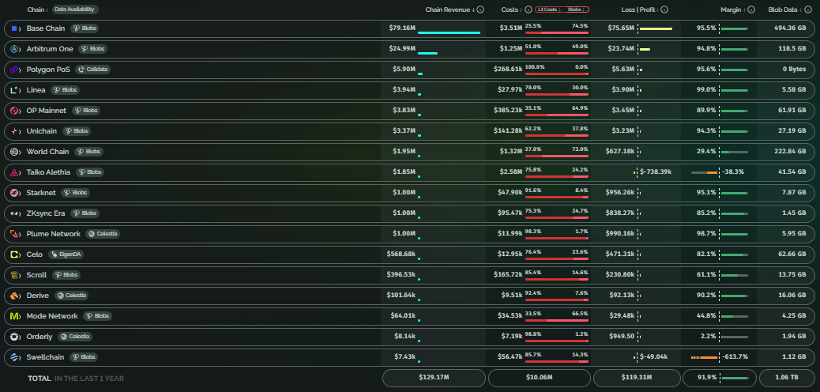Screen dimensions: 820x392
Task: Expand the Arbitrum One row chevron
Action: coord(21,49)
